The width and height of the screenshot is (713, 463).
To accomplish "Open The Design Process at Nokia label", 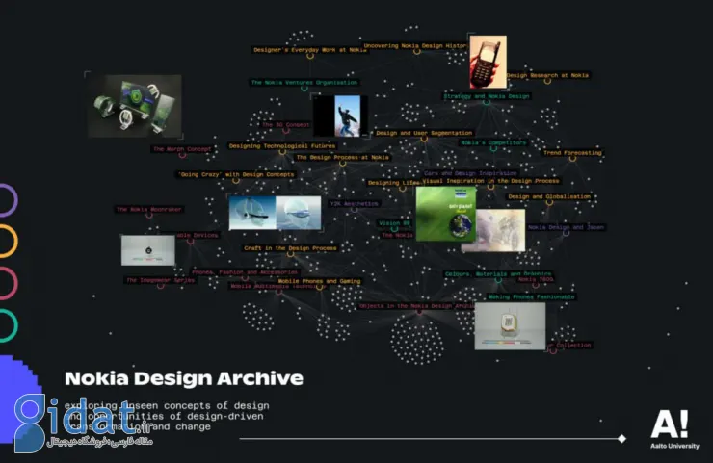I will click(x=342, y=158).
